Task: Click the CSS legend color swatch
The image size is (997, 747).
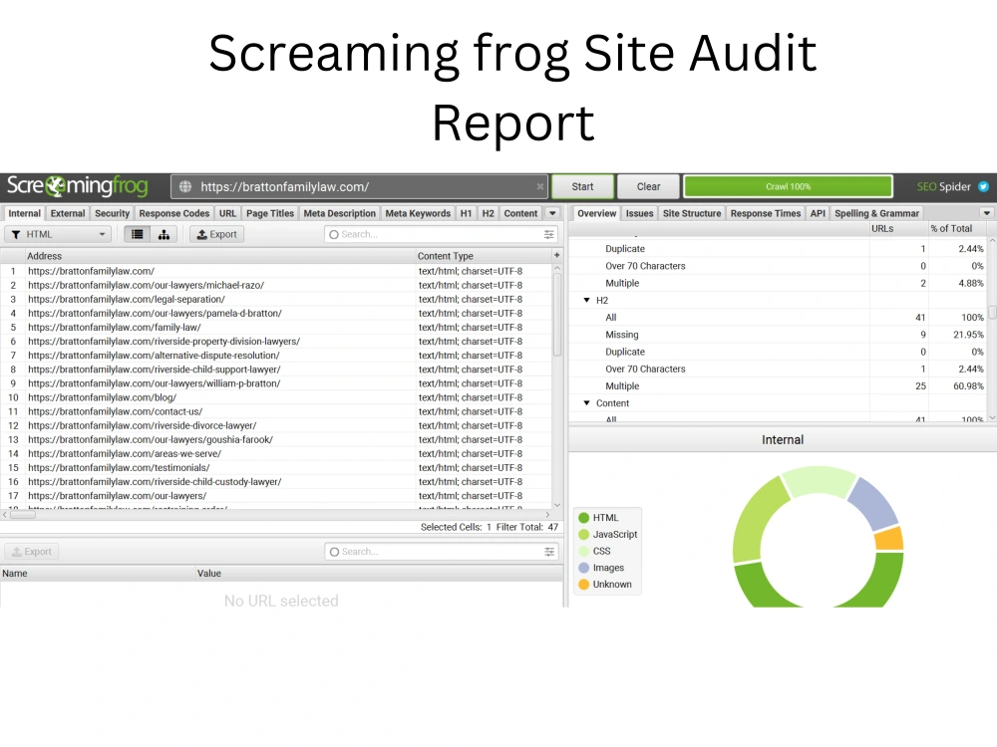Action: point(583,551)
